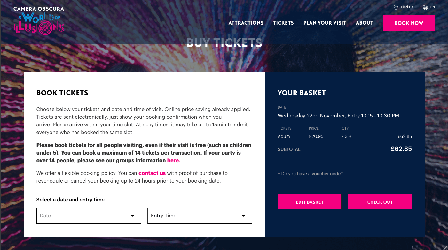Go to Plan Your Visit menu
The width and height of the screenshot is (448, 250).
pyautogui.click(x=325, y=23)
